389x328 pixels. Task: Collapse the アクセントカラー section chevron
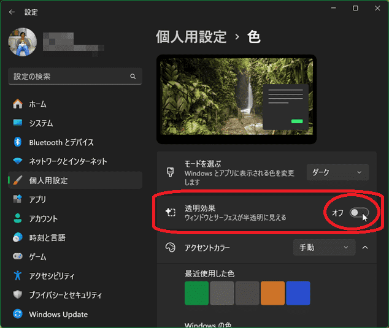tap(364, 248)
